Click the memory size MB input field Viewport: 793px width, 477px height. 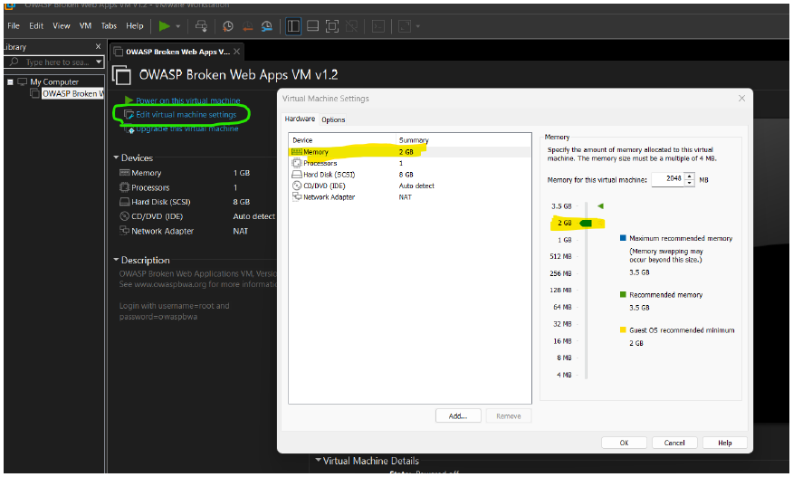668,179
